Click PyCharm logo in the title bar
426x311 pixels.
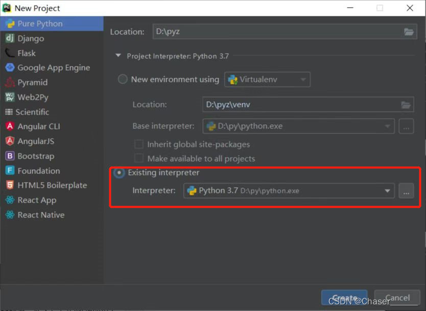[x=7, y=8]
